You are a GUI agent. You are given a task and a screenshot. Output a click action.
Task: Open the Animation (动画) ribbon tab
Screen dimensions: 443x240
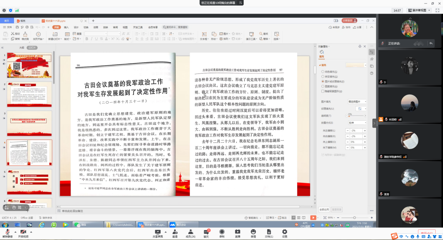95,27
